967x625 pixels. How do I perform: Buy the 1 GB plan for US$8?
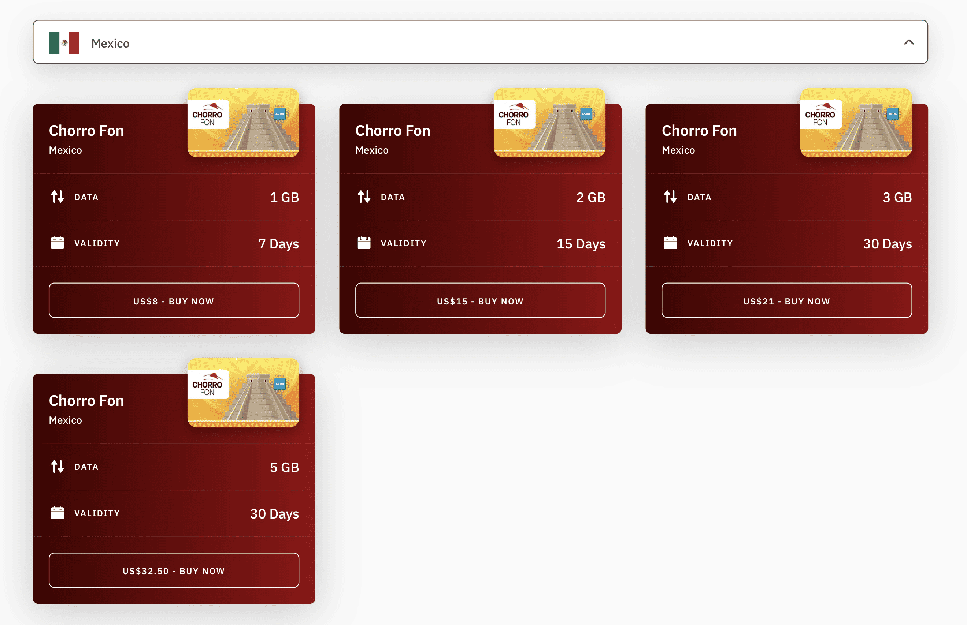(174, 301)
